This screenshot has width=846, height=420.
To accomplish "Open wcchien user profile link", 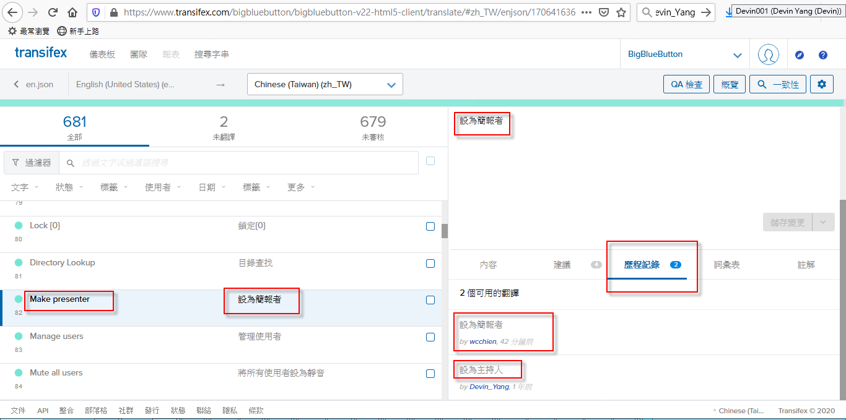I will pyautogui.click(x=482, y=341).
